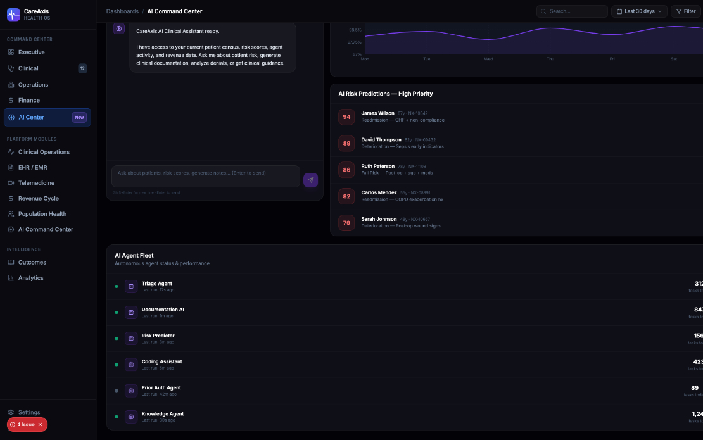Select the 89 risk score for David Thompson
Viewport: 703px width, 440px height.
(346, 143)
